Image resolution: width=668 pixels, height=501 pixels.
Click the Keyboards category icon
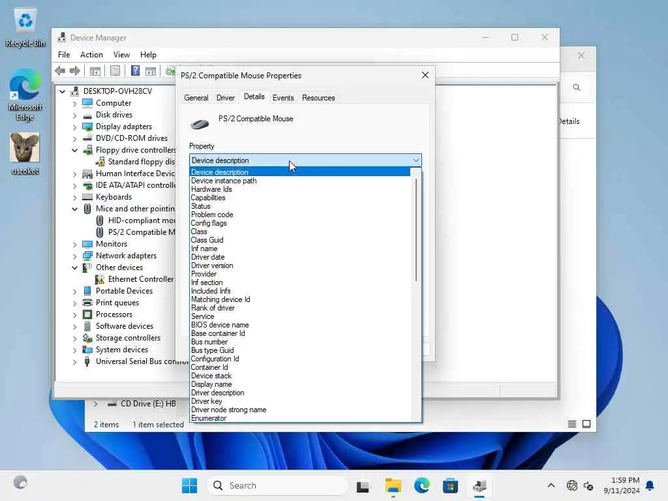[x=87, y=197]
